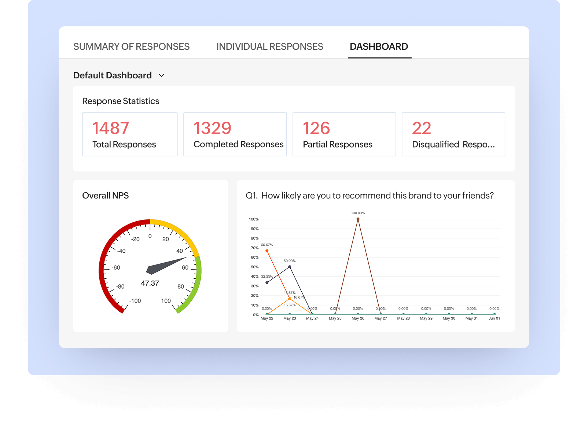Click the 47.37 NPS score value
Image resolution: width=588 pixels, height=430 pixels.
tap(150, 283)
